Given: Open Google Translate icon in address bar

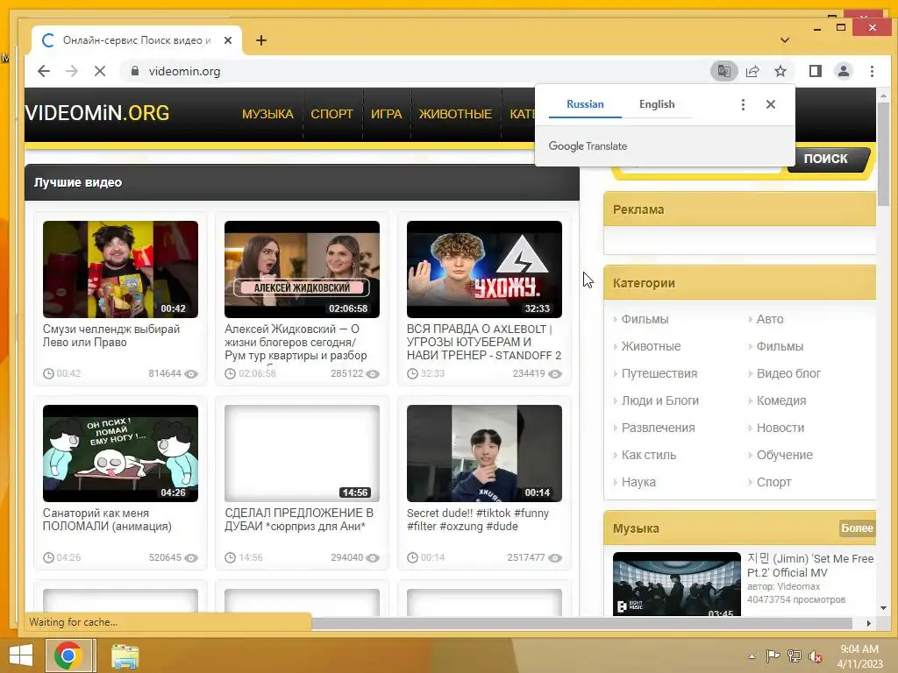Looking at the screenshot, I should [723, 71].
